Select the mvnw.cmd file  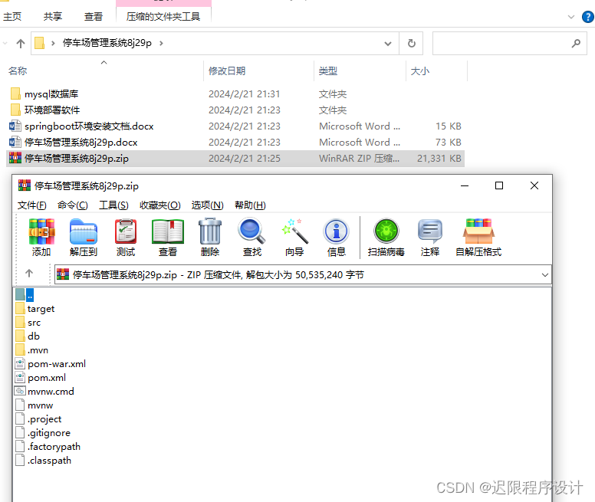click(x=44, y=392)
